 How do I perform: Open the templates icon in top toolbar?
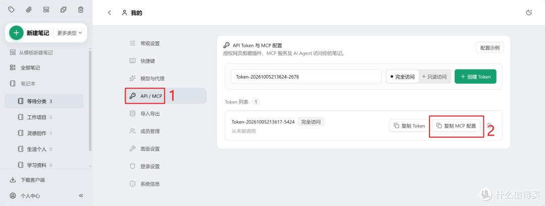[46, 10]
